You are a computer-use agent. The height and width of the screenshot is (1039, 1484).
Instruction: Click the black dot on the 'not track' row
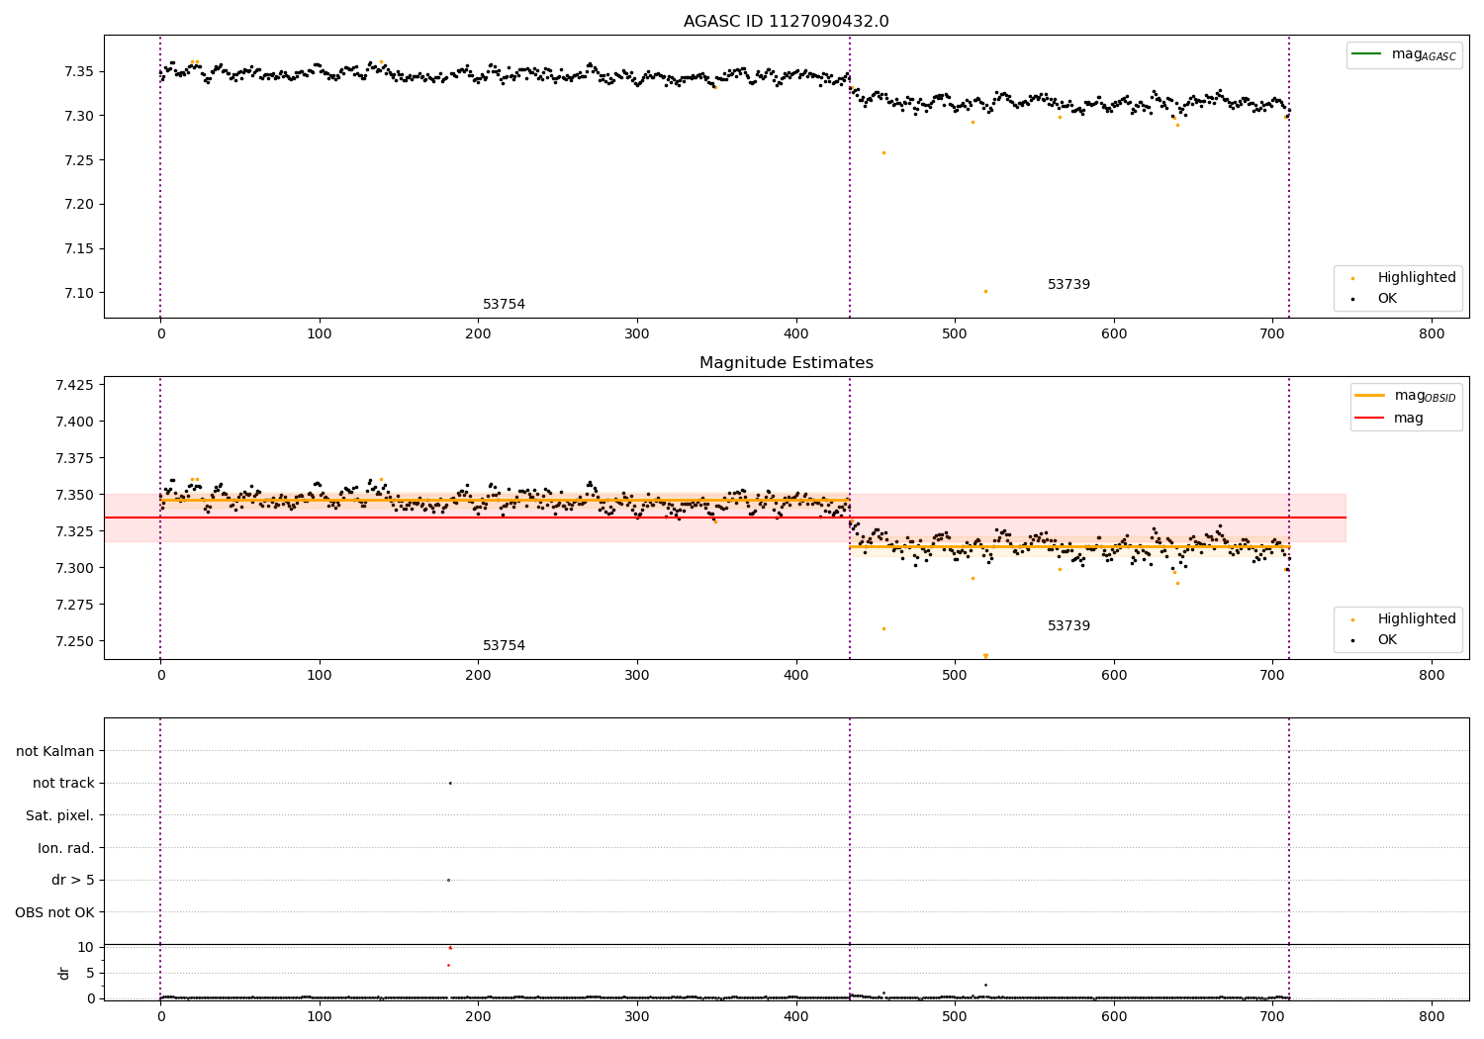click(450, 783)
